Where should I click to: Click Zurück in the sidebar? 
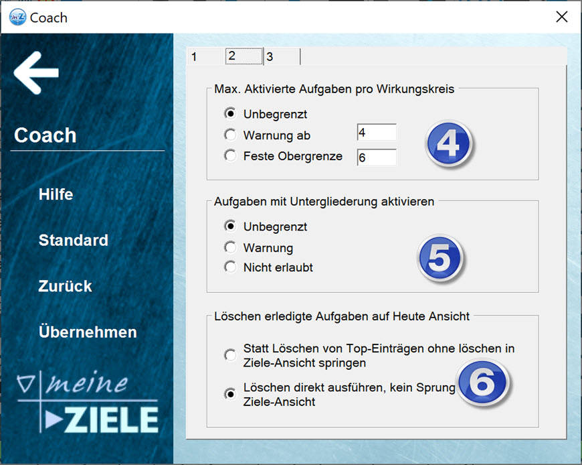point(66,286)
